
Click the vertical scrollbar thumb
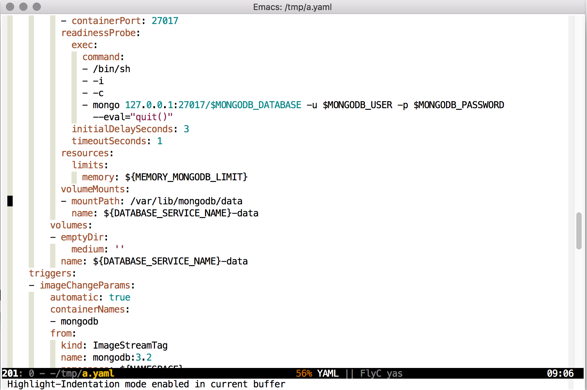[x=579, y=230]
